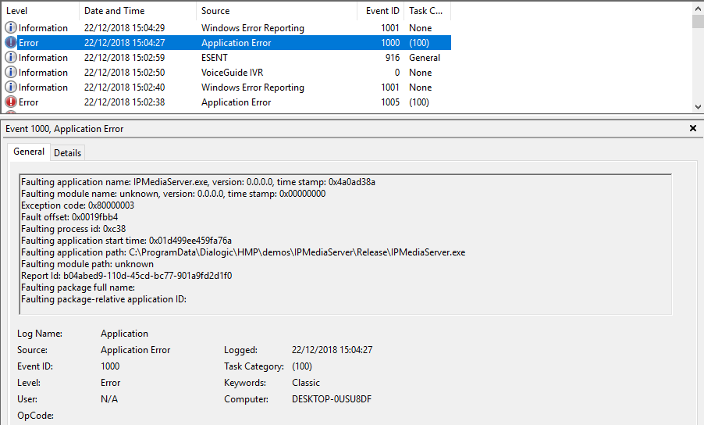
Task: Click the computer name DESKTOP-0USU8DF
Action: point(330,399)
